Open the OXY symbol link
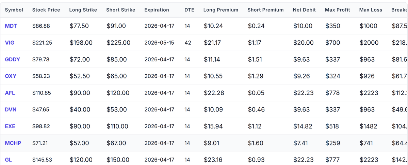The height and width of the screenshot is (165, 408). [11, 76]
